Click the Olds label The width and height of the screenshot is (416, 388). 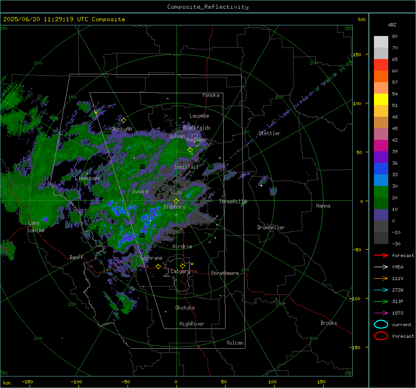(176, 192)
